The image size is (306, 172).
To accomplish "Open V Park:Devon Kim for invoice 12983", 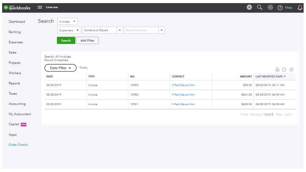I will coord(183,85).
